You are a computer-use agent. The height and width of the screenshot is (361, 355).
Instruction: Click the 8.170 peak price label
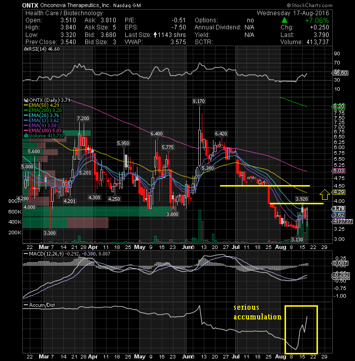click(x=199, y=101)
